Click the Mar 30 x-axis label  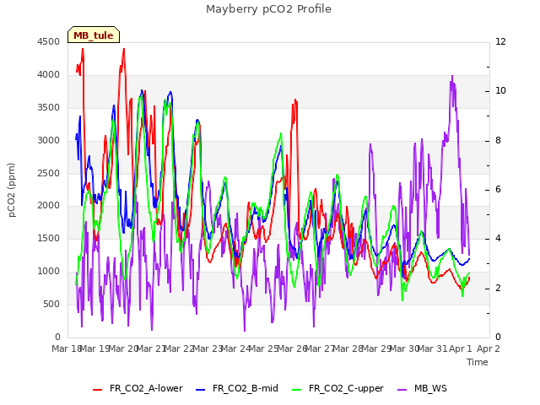[404, 348]
